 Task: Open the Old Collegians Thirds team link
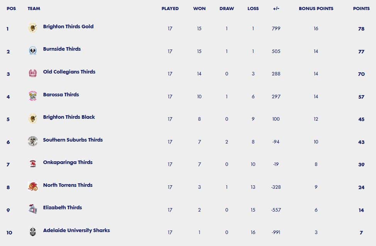69,72
